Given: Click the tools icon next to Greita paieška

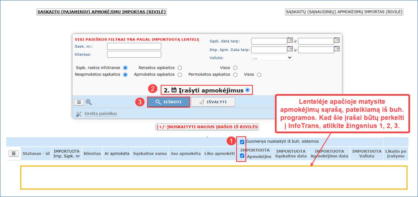Looking at the screenshot, I should [78, 114].
